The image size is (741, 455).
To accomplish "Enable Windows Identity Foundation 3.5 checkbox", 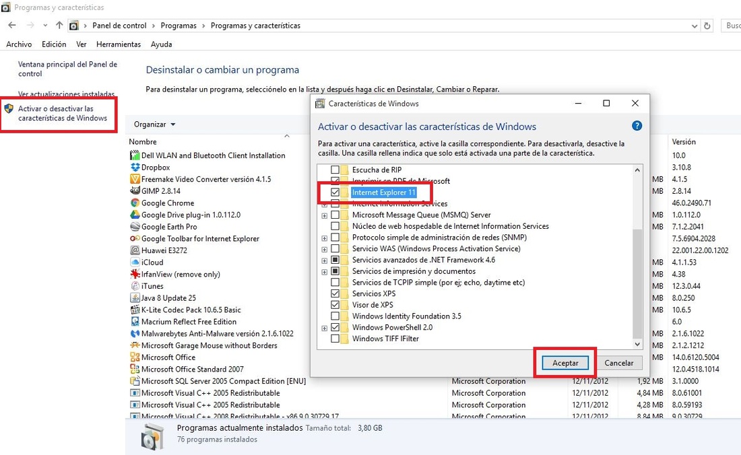I will coord(335,316).
